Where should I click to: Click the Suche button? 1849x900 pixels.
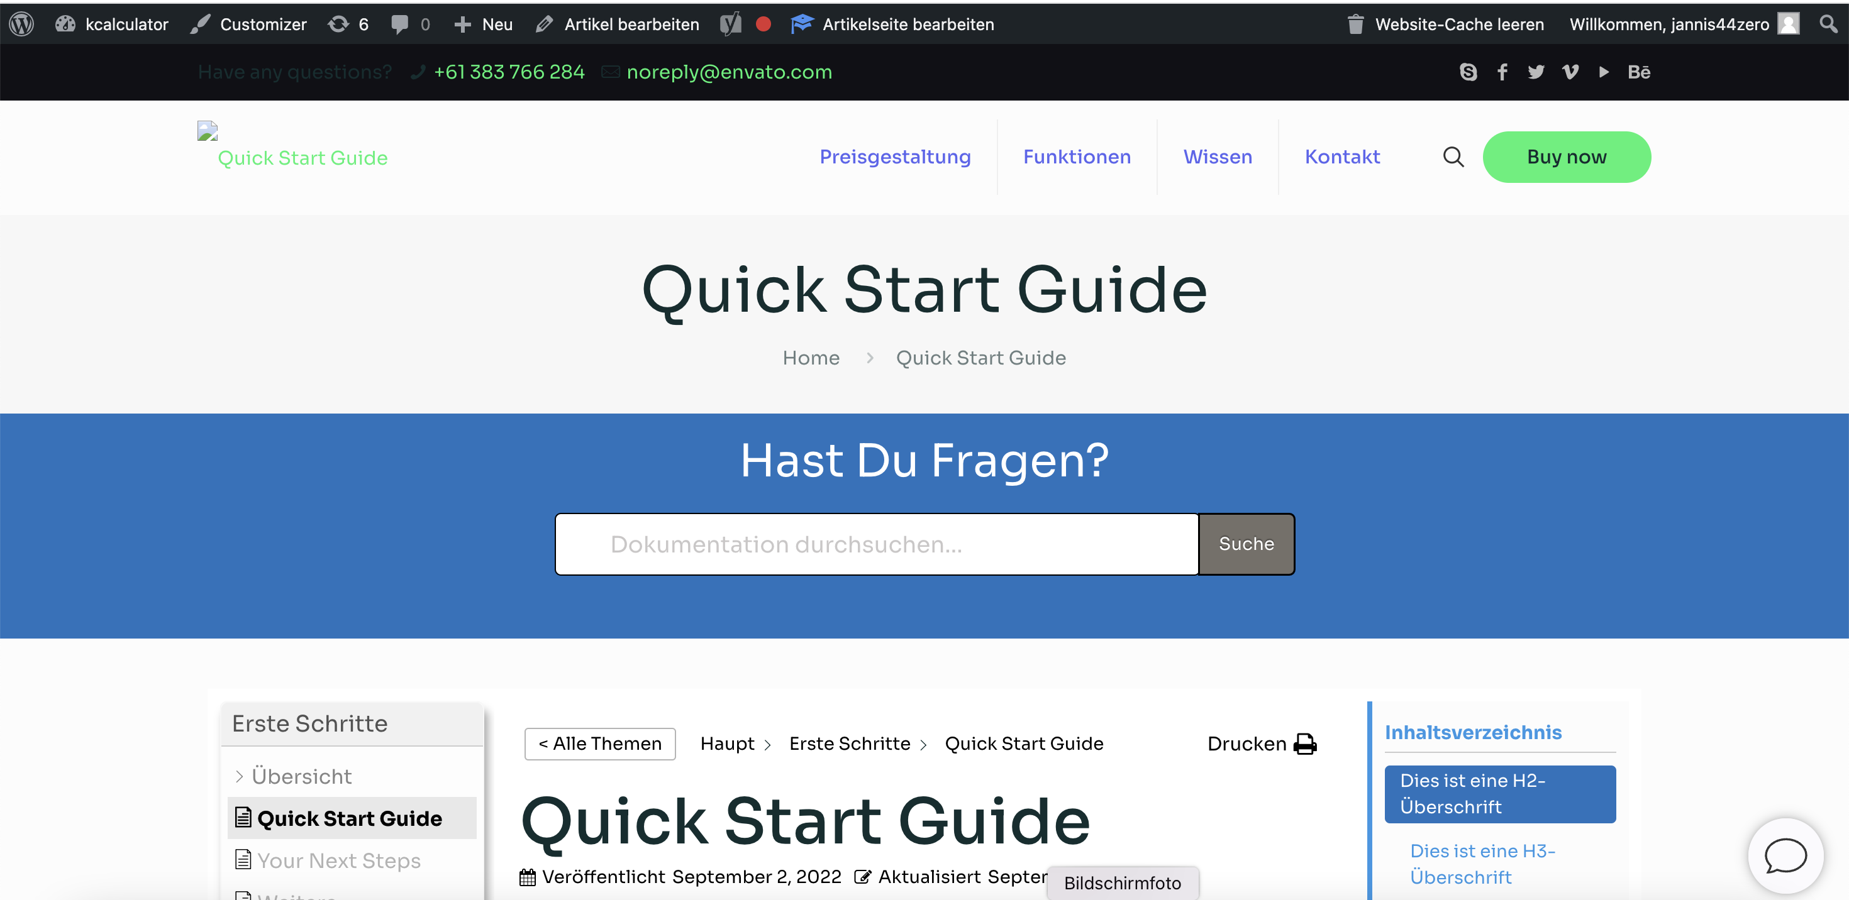coord(1247,544)
